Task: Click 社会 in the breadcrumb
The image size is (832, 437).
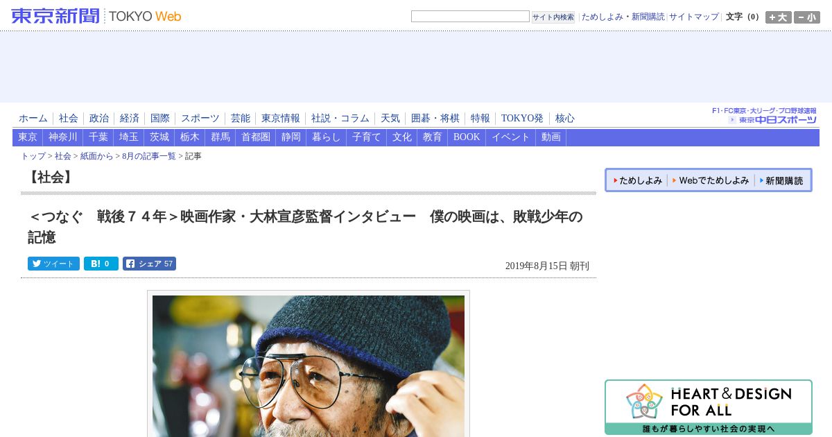Action: pyautogui.click(x=63, y=157)
